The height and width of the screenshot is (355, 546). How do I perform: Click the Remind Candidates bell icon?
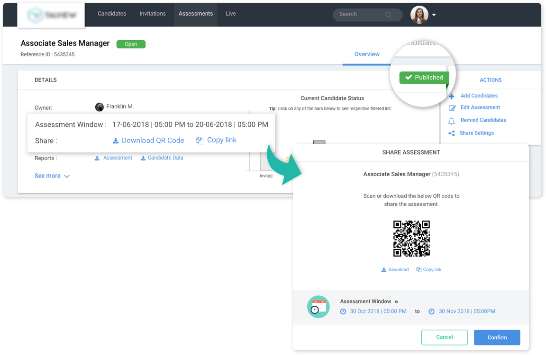point(452,121)
